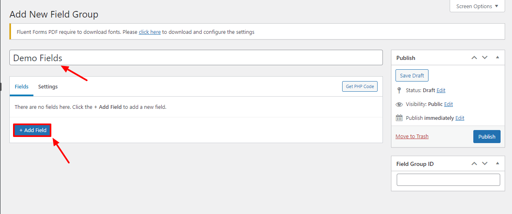
Task: Move the Publish panel up
Action: pyautogui.click(x=474, y=58)
